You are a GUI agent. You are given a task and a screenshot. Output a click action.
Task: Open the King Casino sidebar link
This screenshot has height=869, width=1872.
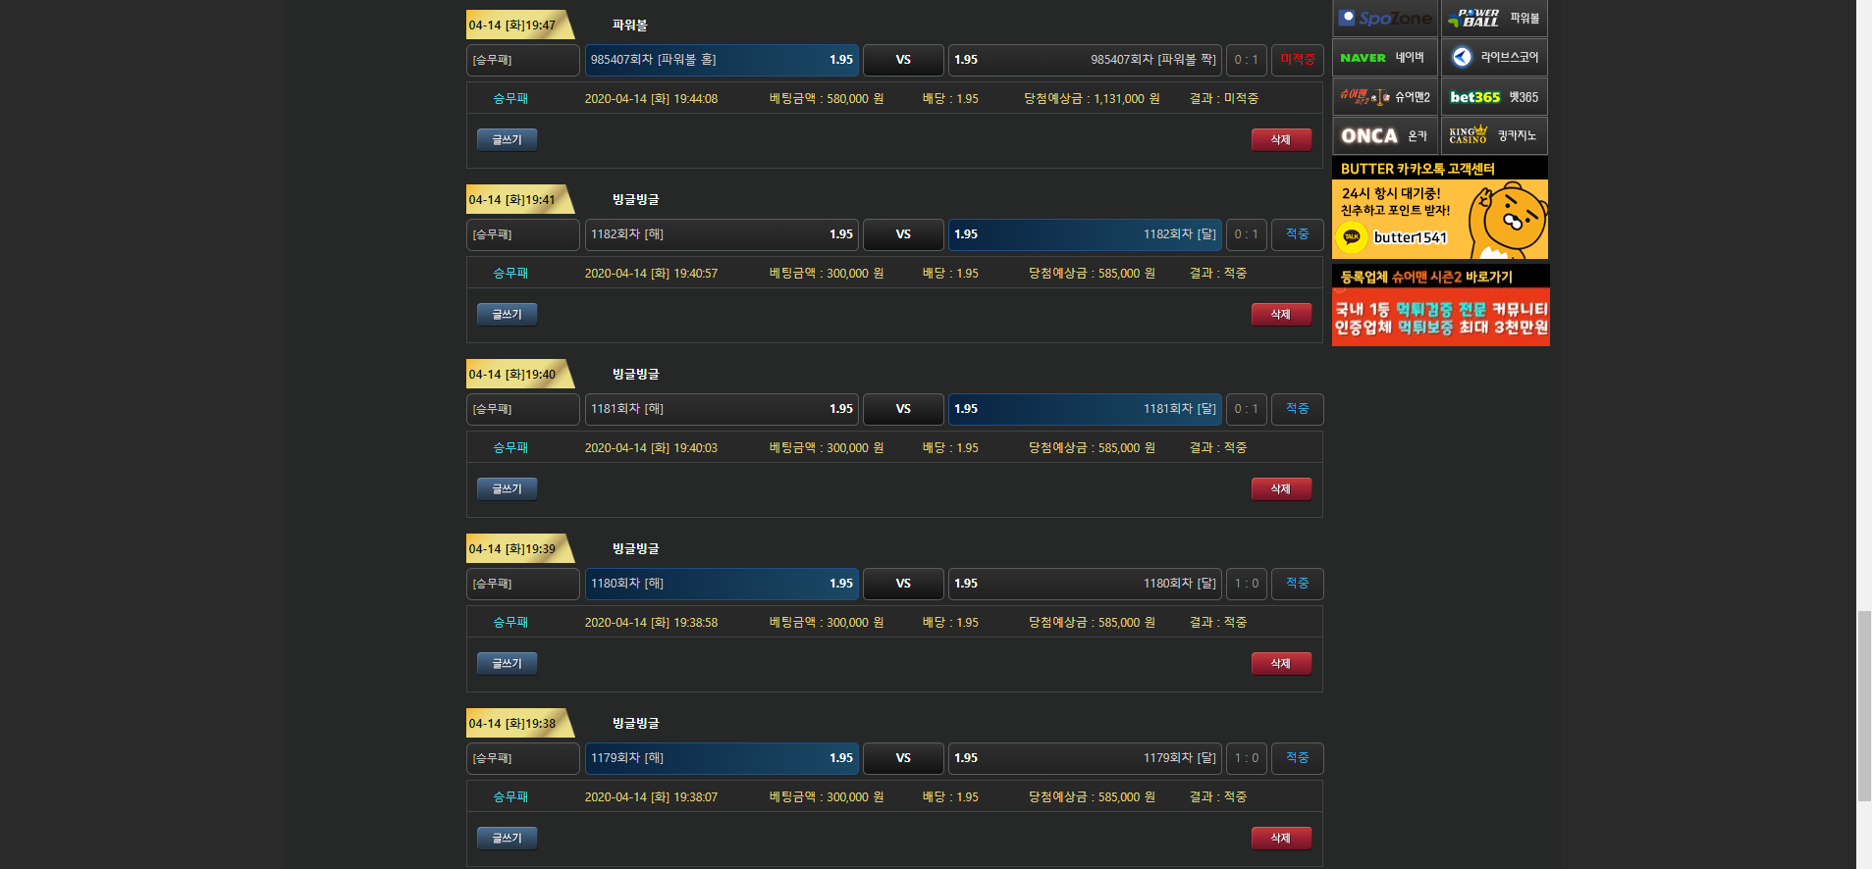tap(1494, 136)
